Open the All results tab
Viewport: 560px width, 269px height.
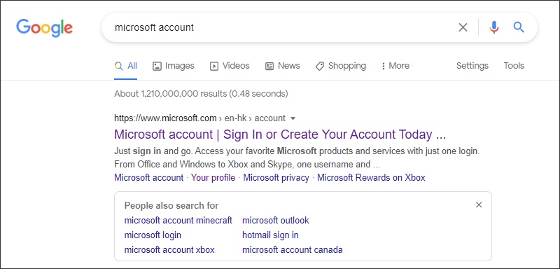point(126,66)
